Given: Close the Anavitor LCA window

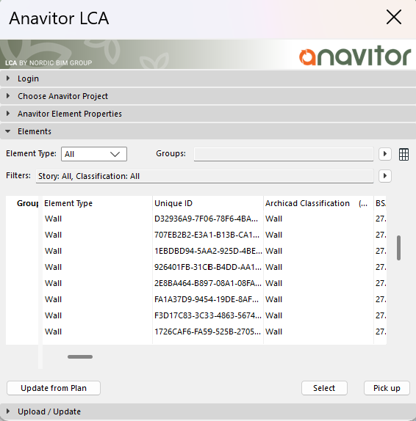Looking at the screenshot, I should pyautogui.click(x=394, y=18).
